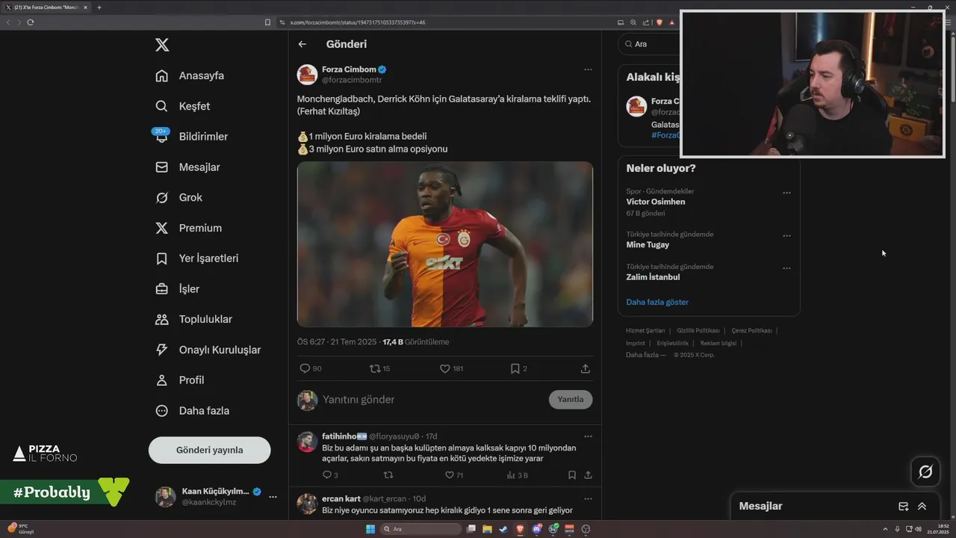Open Discord from the taskbar
Screen dimensions: 956x538
(x=537, y=529)
